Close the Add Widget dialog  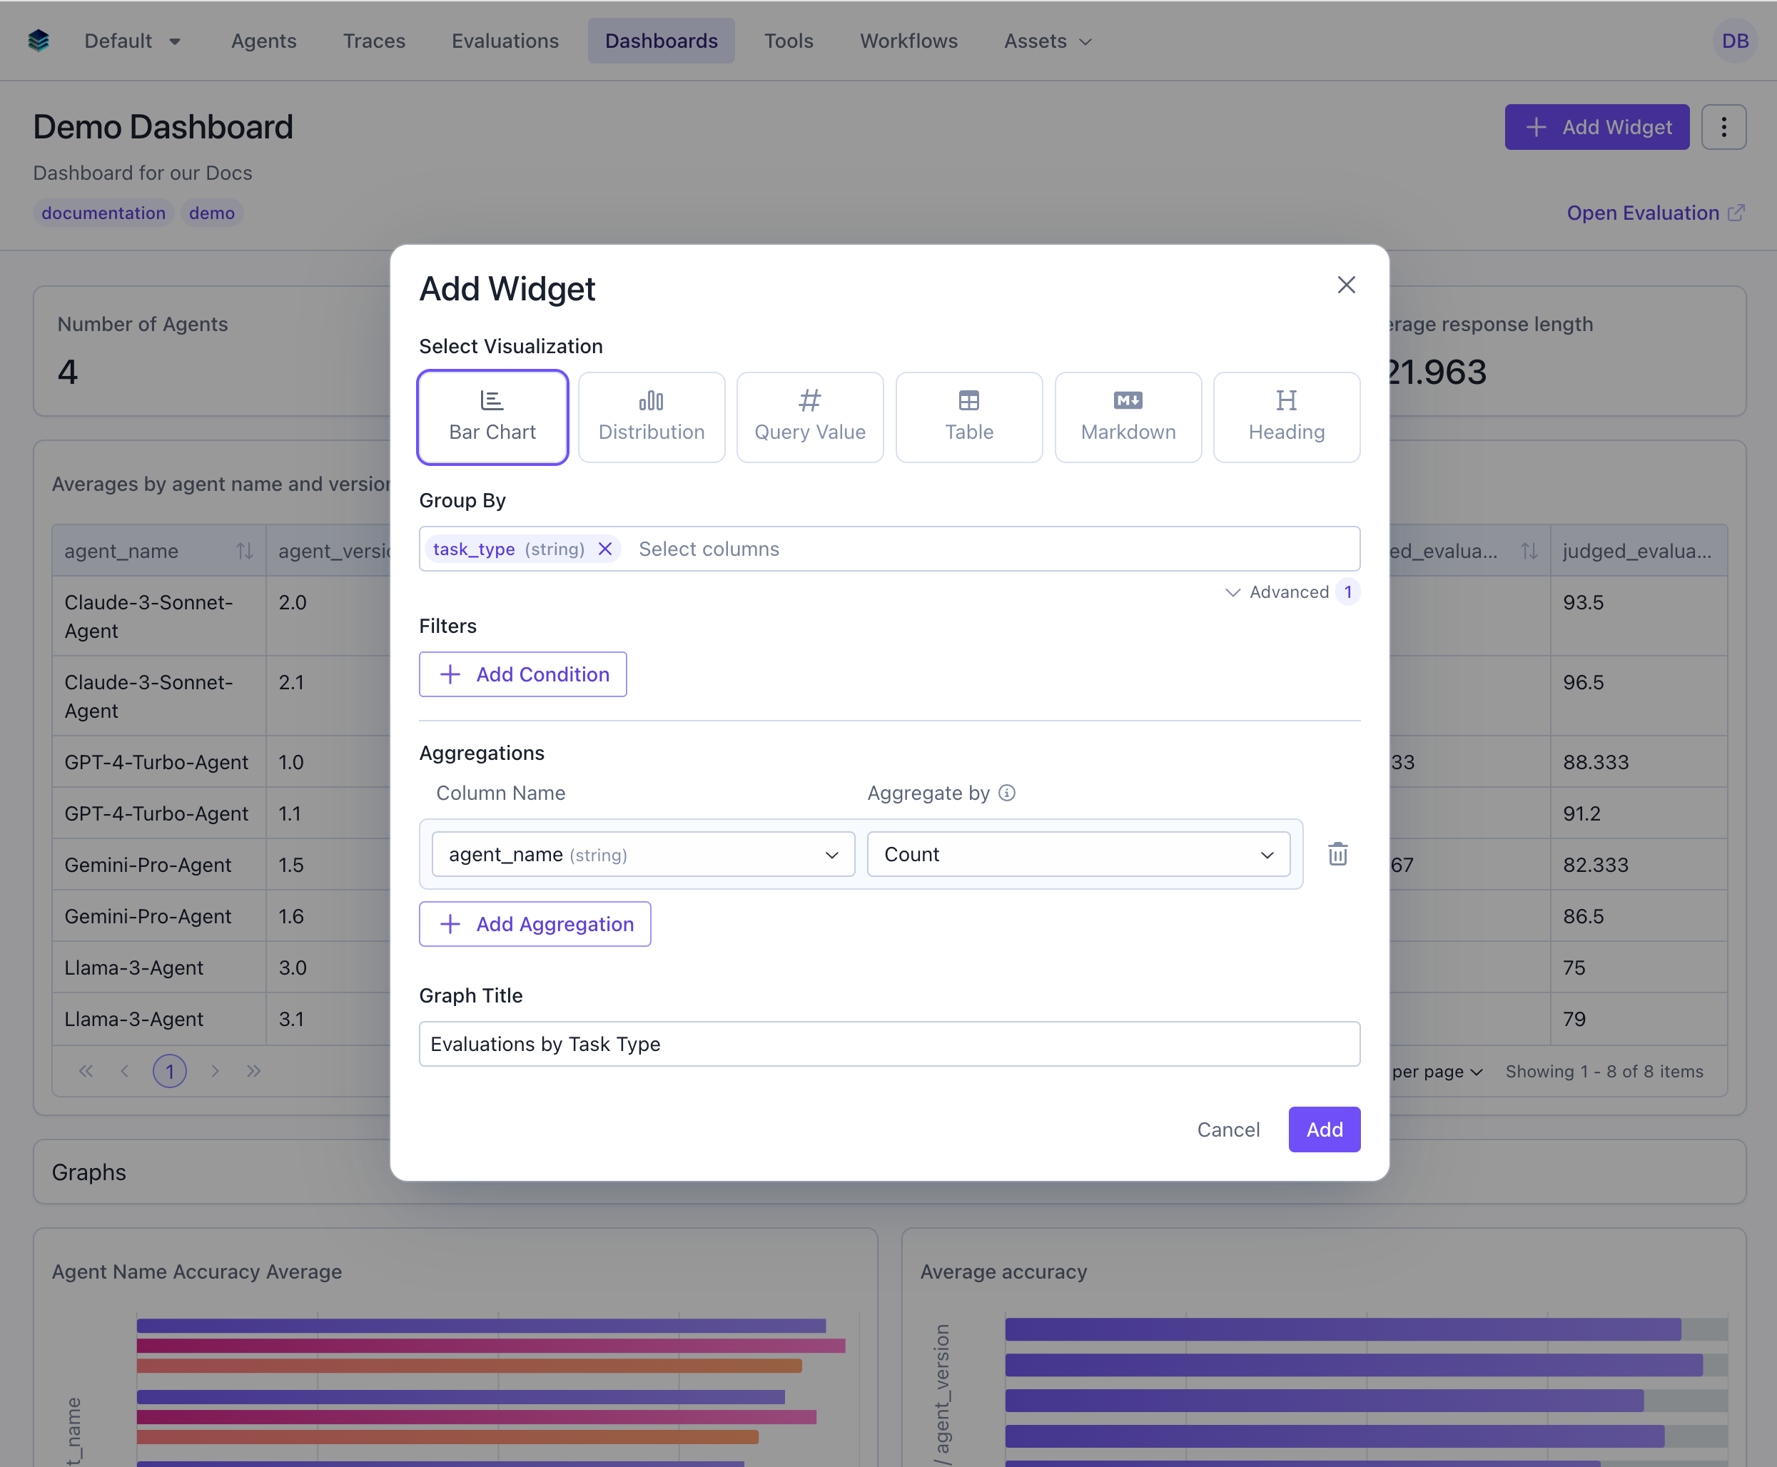1345,285
